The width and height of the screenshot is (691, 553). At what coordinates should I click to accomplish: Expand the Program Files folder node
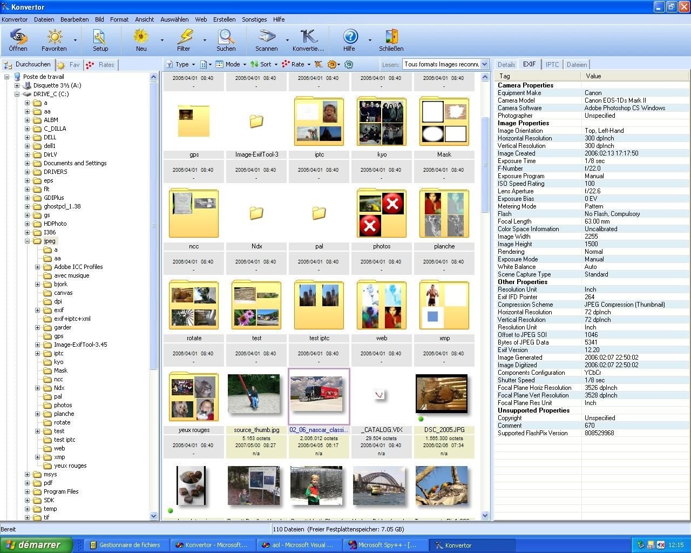(x=28, y=491)
